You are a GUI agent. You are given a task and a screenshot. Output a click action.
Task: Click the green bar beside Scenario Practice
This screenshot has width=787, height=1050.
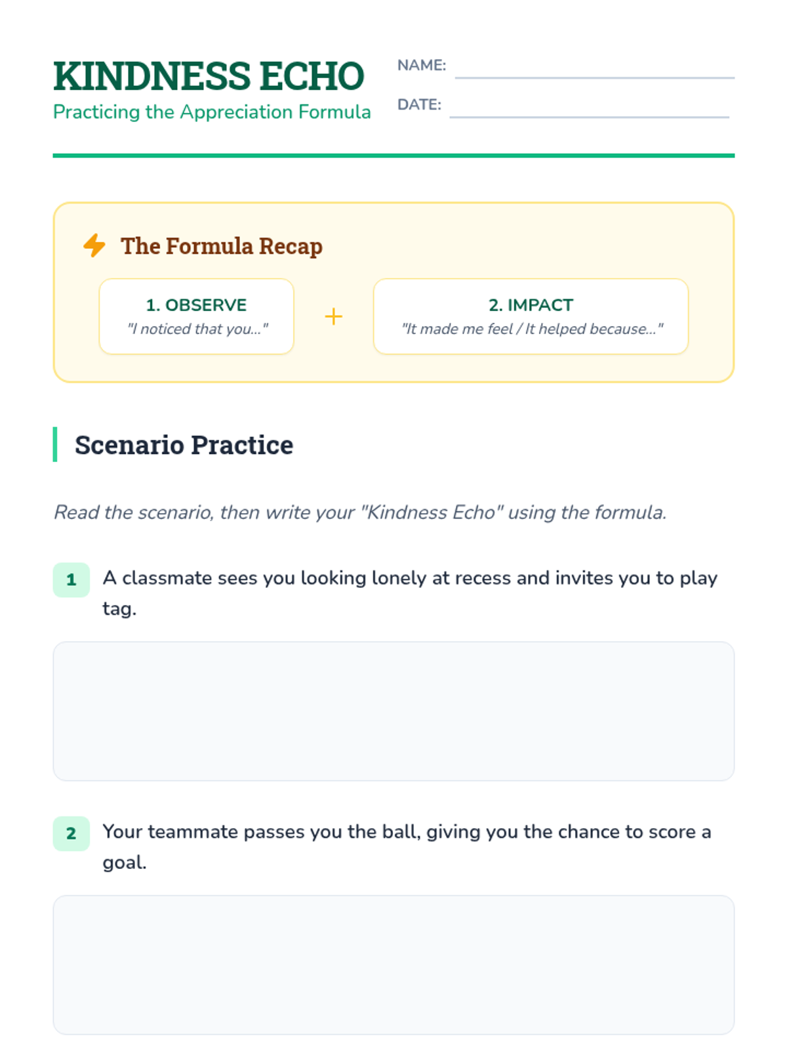[55, 444]
